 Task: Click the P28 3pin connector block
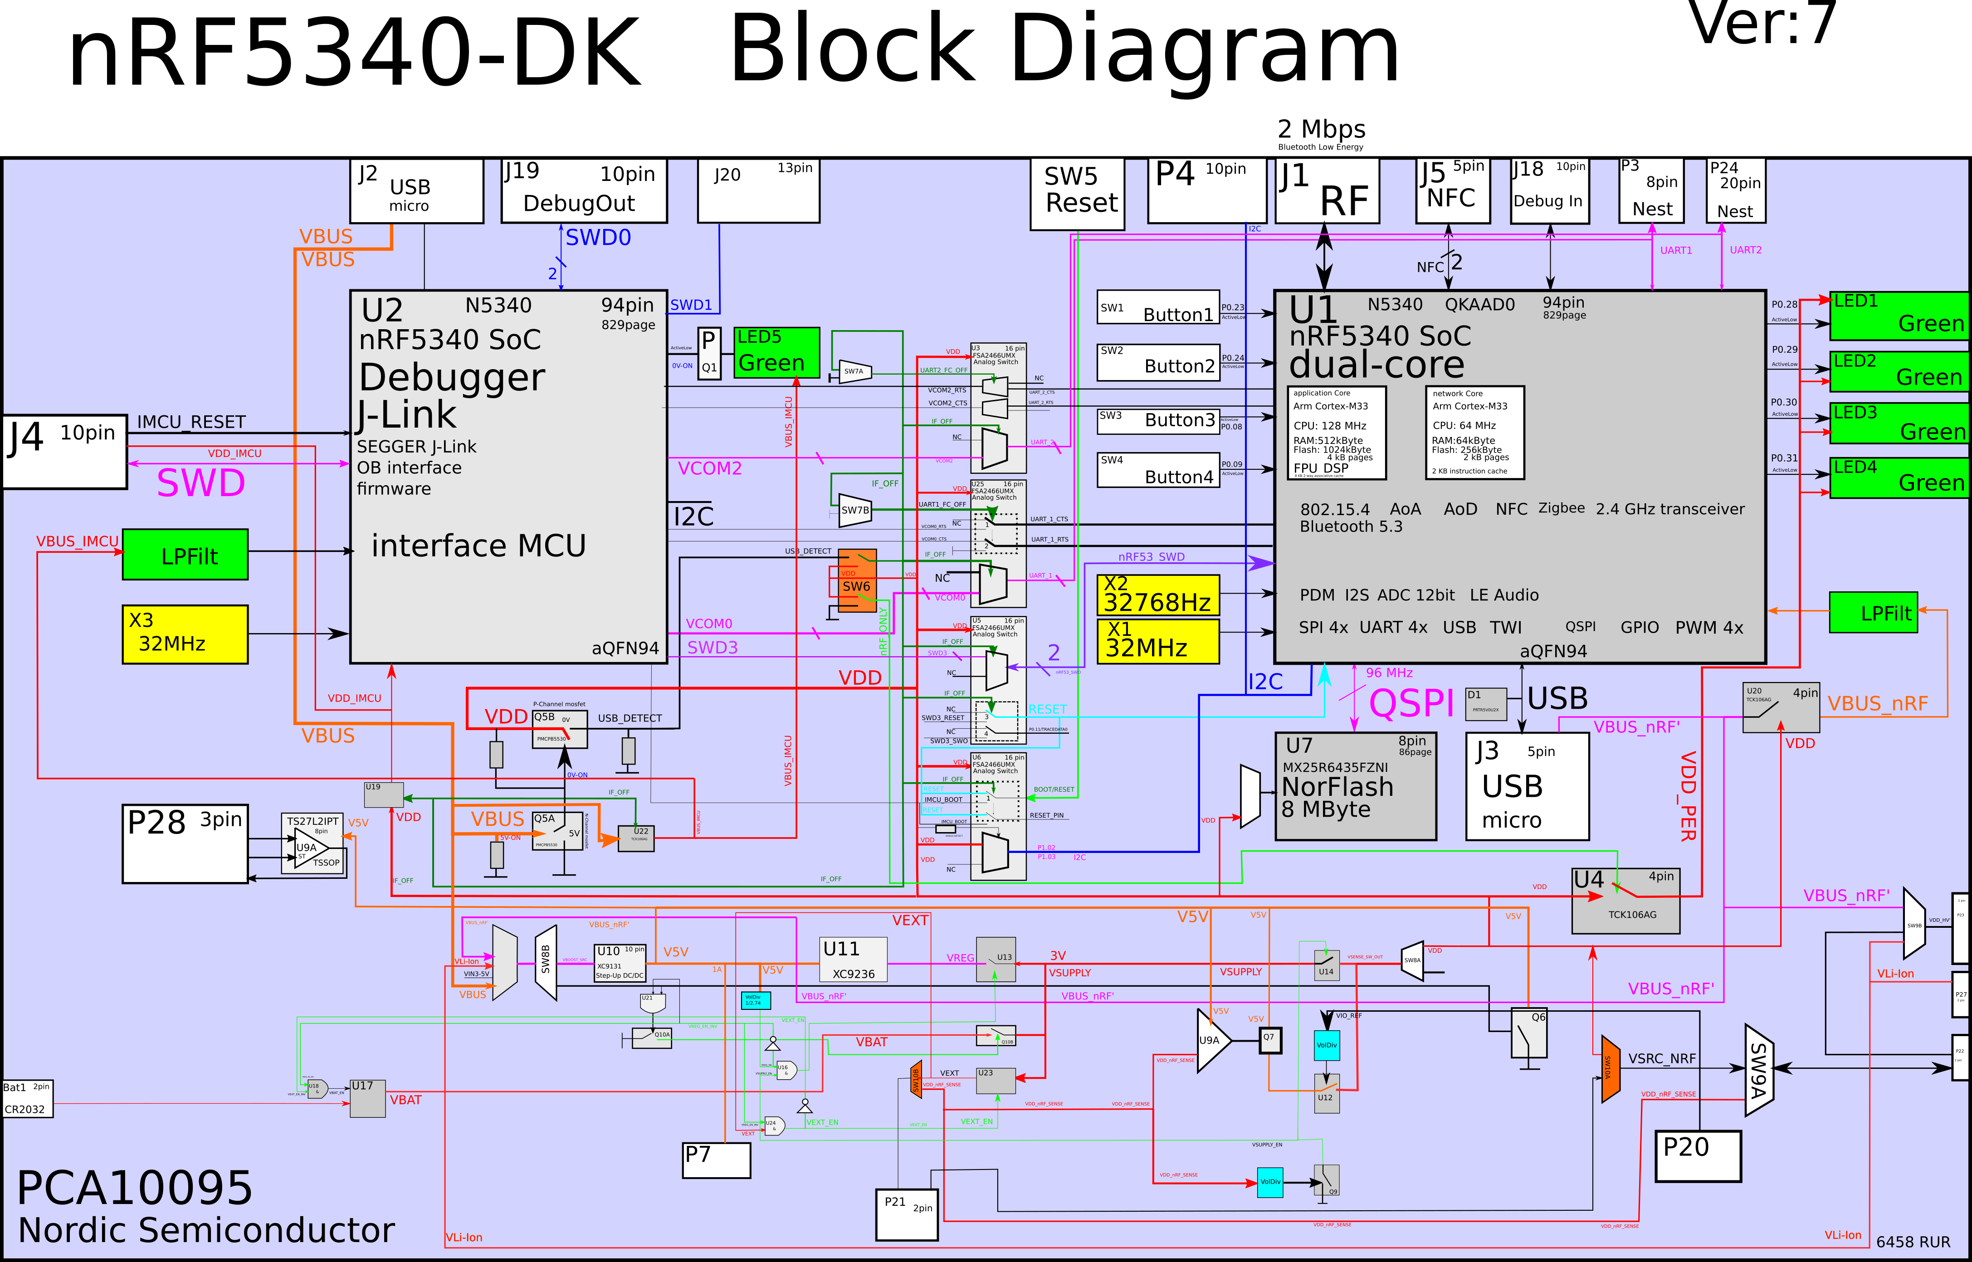(185, 844)
